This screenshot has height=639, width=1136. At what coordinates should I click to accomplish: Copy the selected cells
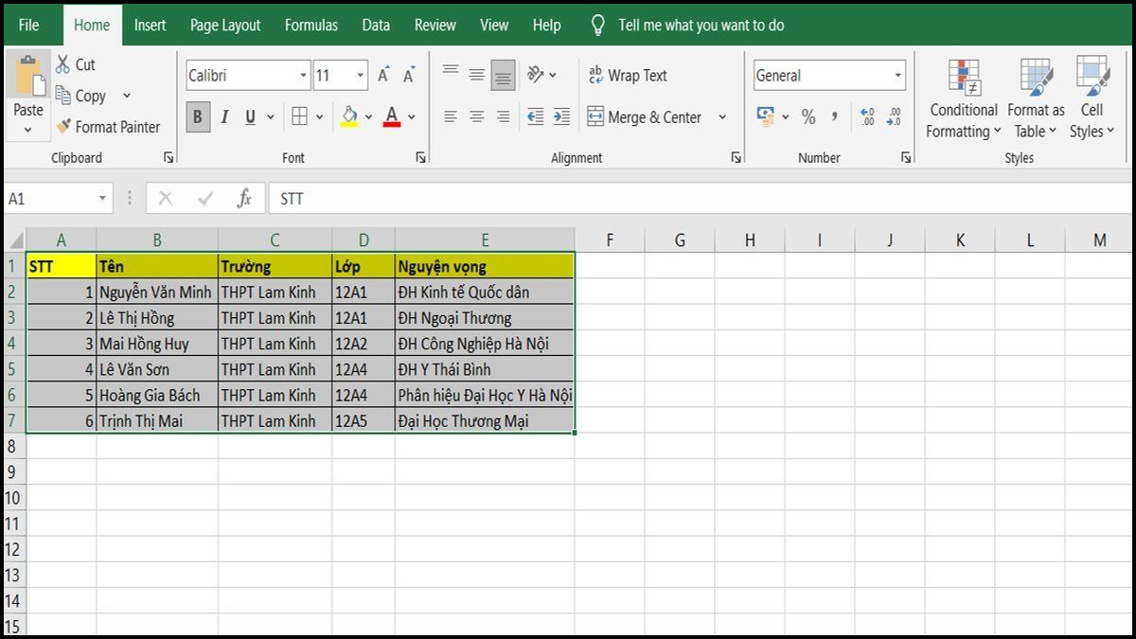click(x=81, y=96)
